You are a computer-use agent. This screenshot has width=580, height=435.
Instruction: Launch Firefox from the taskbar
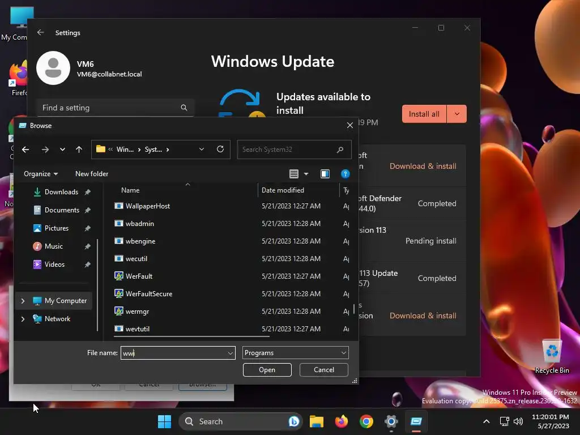click(x=342, y=421)
